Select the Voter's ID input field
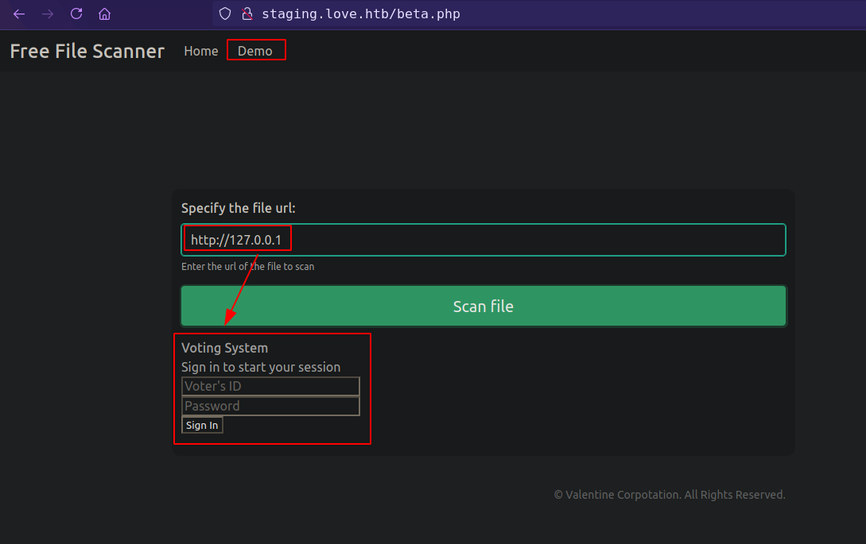This screenshot has height=544, width=866. [270, 387]
